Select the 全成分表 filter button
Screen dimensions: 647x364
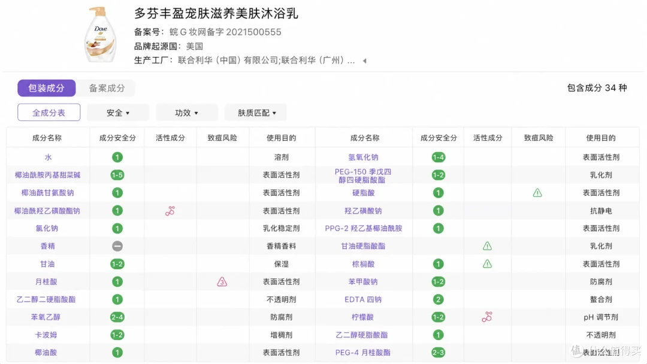49,113
